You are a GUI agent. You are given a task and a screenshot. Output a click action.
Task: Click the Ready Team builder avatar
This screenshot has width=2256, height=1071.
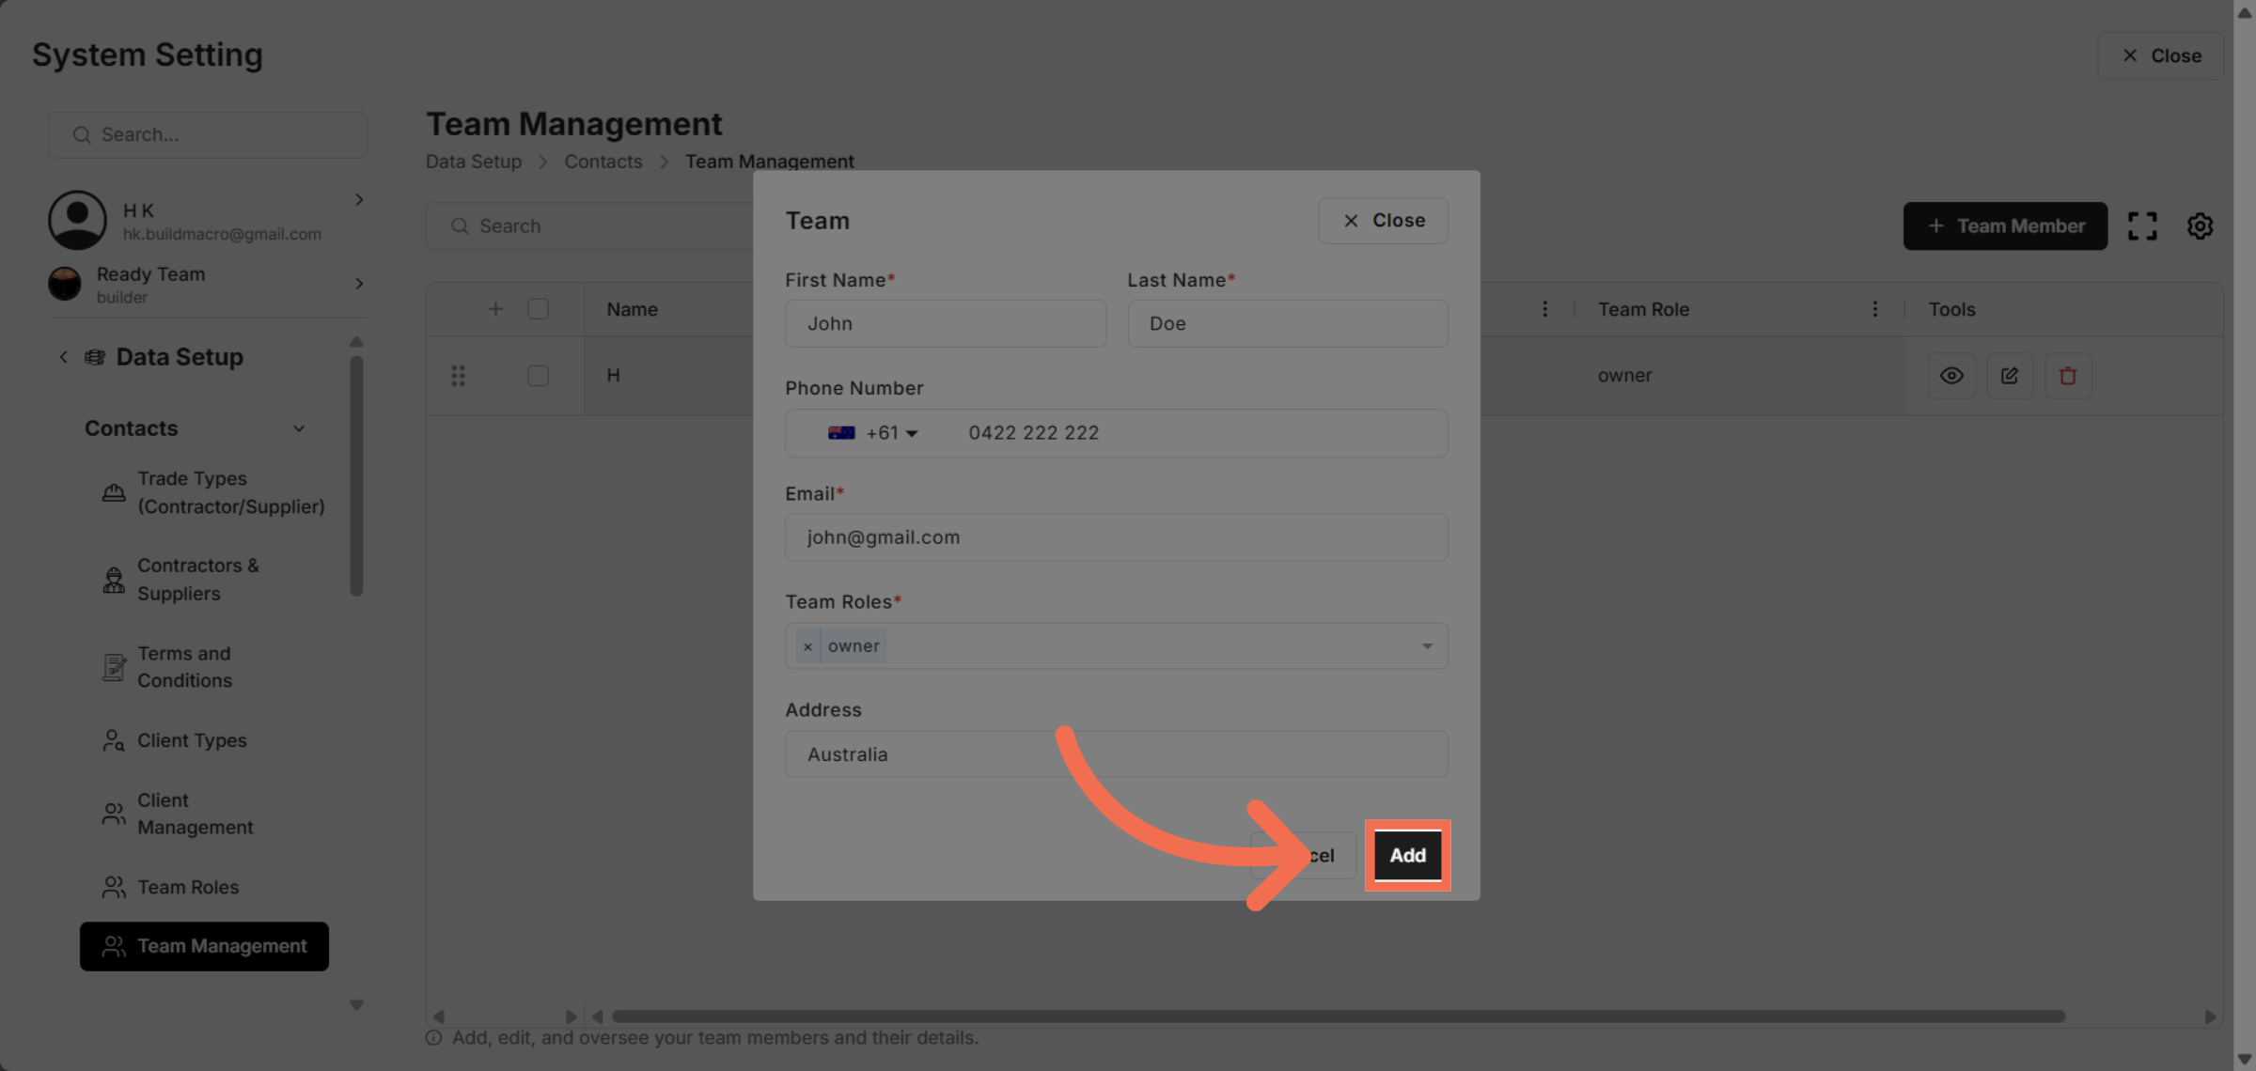pos(63,284)
